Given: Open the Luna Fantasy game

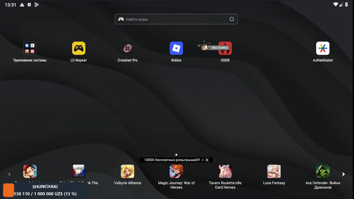Looking at the screenshot, I should coord(274,171).
